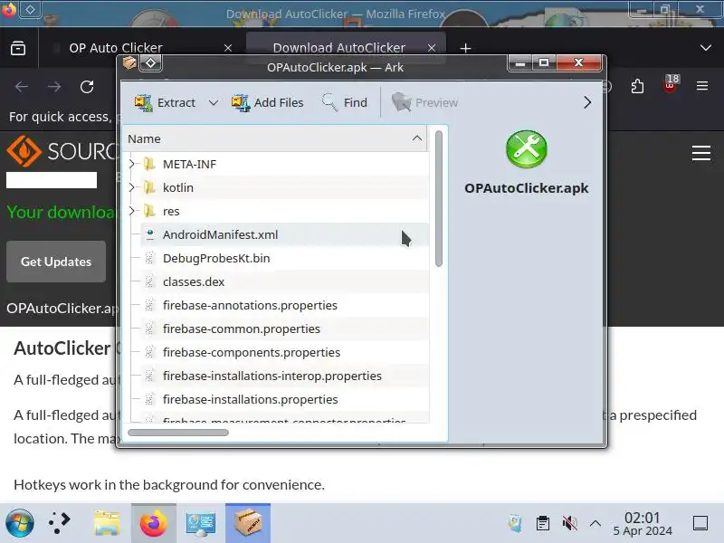Open Firefox extensions puzzle icon
Image resolution: width=724 pixels, height=543 pixels.
(x=637, y=86)
